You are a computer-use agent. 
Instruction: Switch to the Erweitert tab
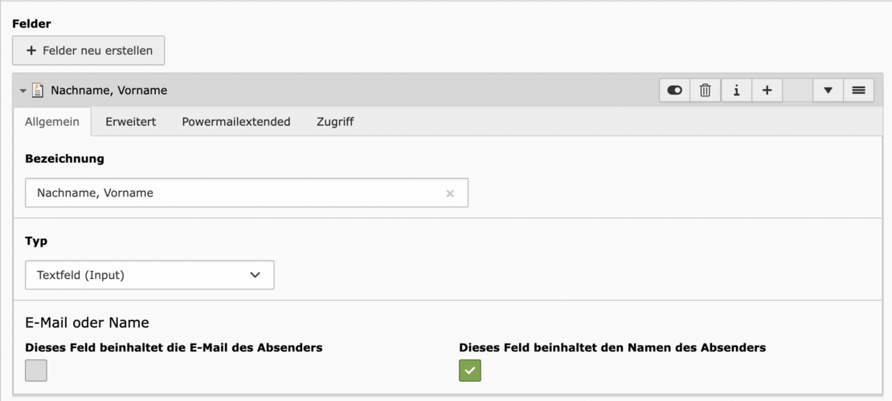(x=130, y=122)
